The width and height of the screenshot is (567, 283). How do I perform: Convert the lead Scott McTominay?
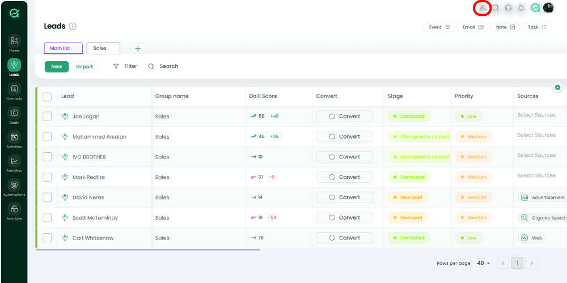coord(344,217)
